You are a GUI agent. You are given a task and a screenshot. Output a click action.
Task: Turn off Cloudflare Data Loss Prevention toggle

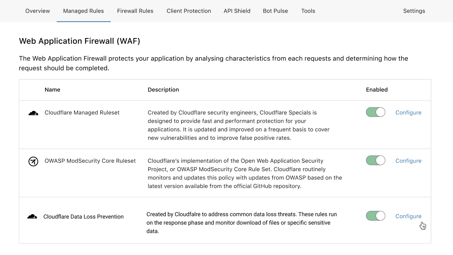tap(375, 216)
